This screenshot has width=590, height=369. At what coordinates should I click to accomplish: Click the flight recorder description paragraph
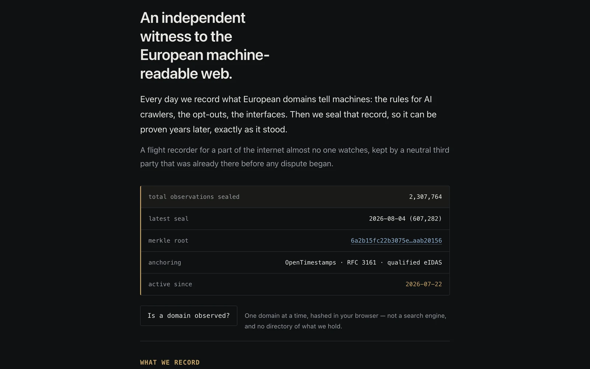point(295,157)
